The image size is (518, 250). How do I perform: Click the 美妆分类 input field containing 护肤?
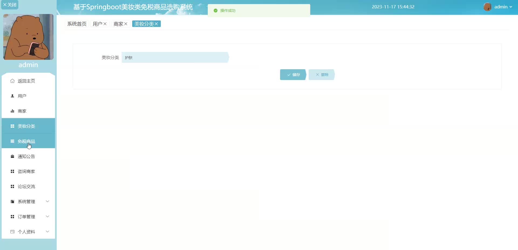tap(175, 57)
